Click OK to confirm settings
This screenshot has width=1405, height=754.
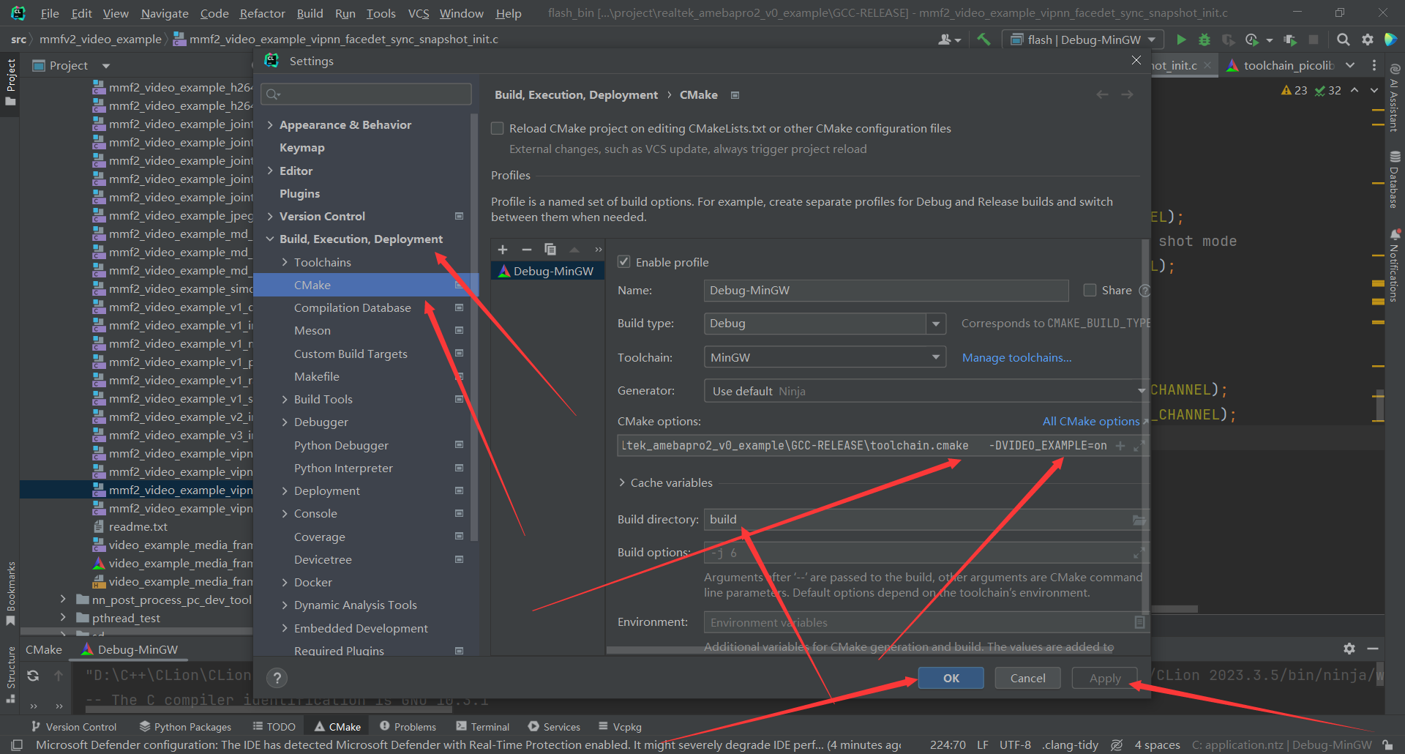coord(951,678)
